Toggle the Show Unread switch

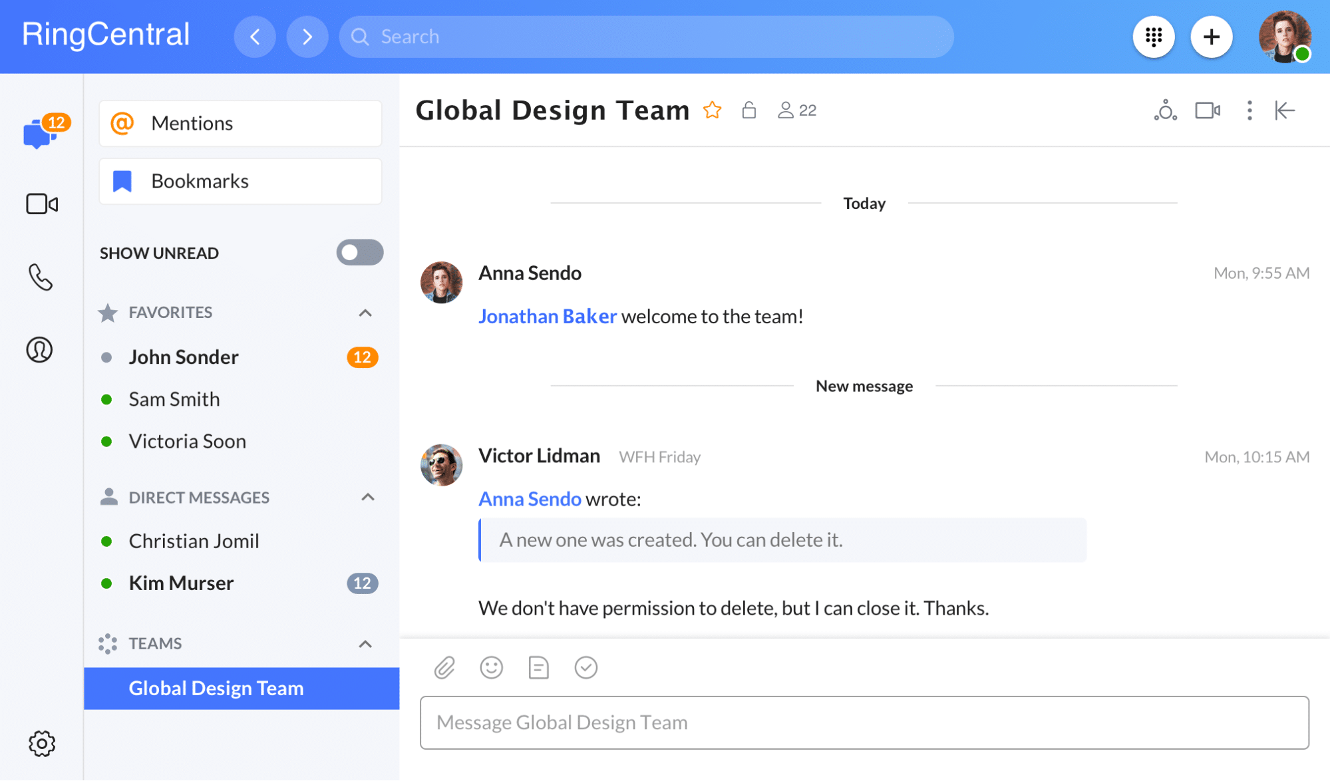tap(359, 253)
